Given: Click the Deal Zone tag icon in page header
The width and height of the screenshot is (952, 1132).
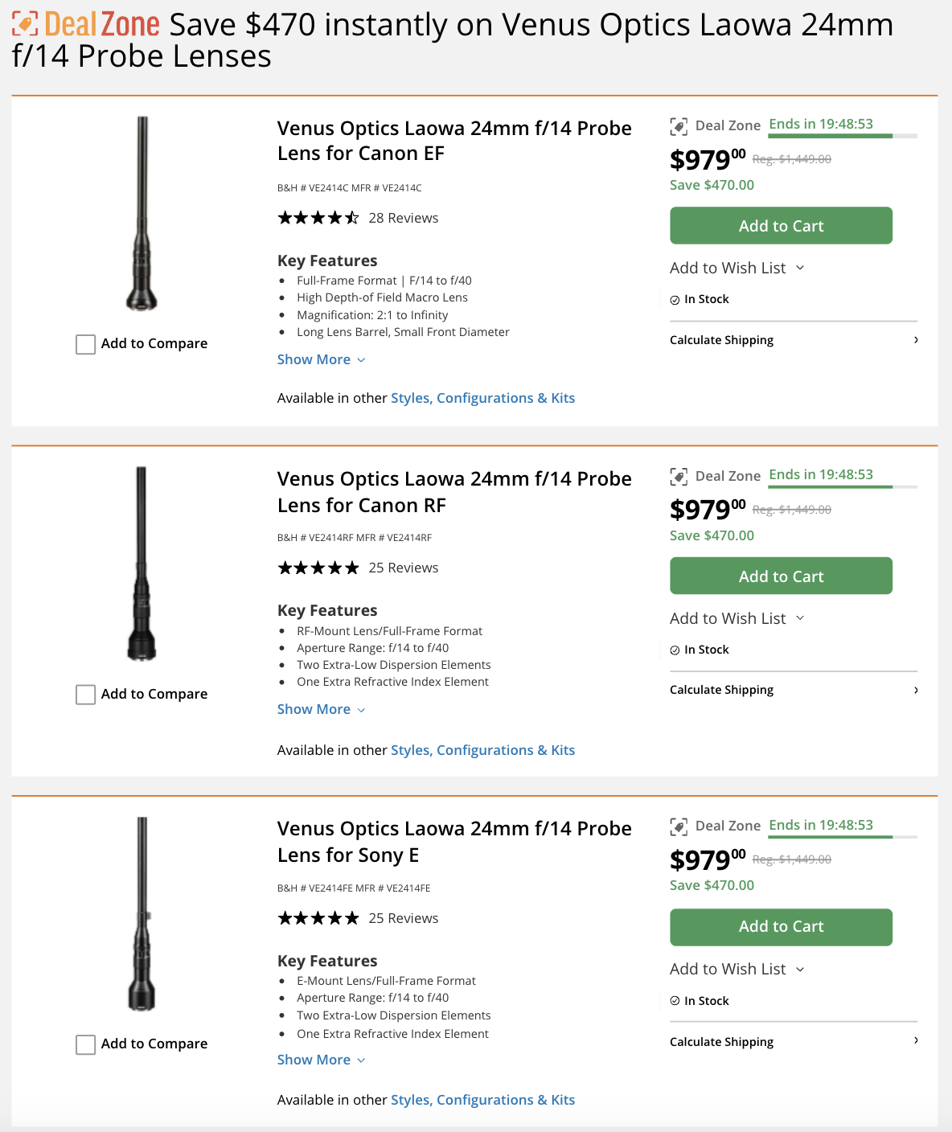Looking at the screenshot, I should coord(25,24).
